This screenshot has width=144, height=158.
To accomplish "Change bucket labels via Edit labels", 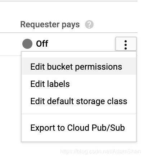I will (x=79, y=84).
